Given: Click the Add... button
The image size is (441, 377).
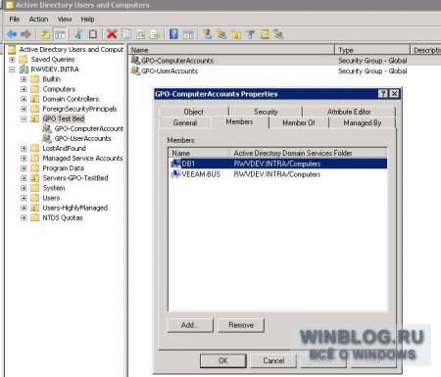Looking at the screenshot, I should pos(189,325).
